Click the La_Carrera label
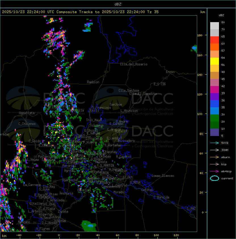Viewport: 236px width, 239px height. 32,185
